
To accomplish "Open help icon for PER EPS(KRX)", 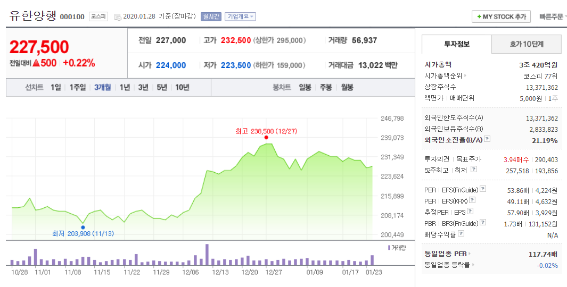I will tap(472, 200).
